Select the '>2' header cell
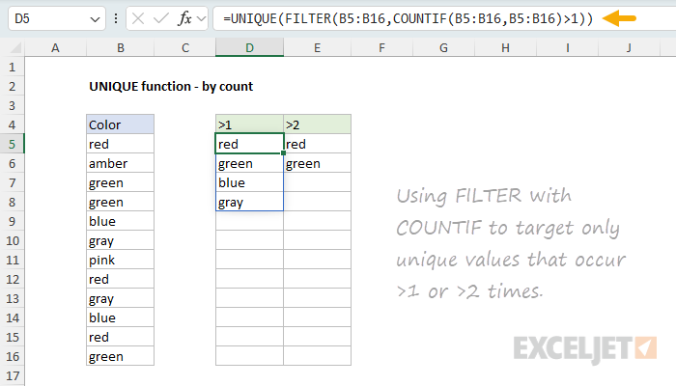The height and width of the screenshot is (386, 676). point(318,124)
